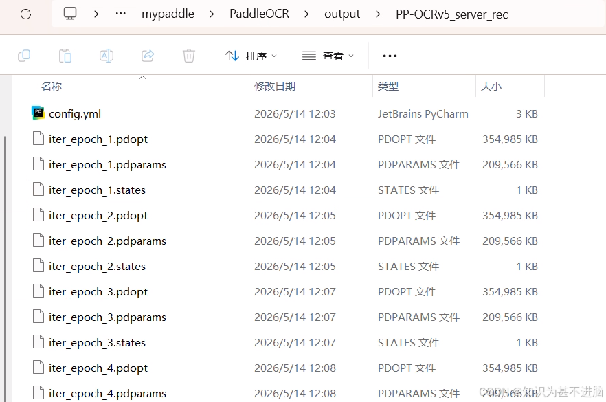Select file iter_epoch_4.pdopt

(x=98, y=368)
